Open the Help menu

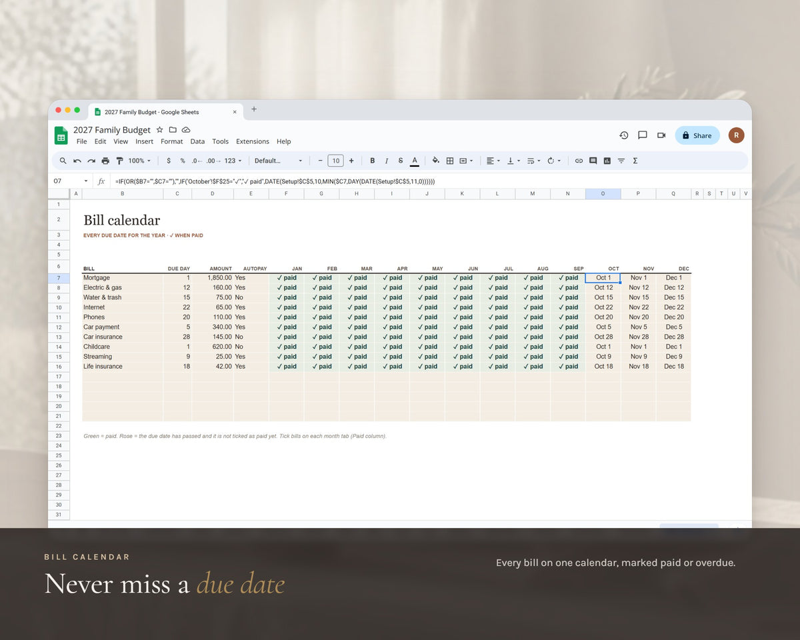tap(283, 141)
